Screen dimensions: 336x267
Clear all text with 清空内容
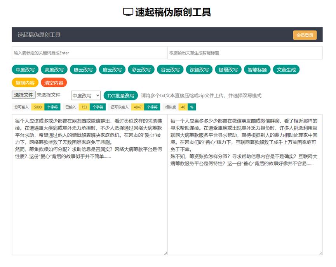tap(54, 82)
